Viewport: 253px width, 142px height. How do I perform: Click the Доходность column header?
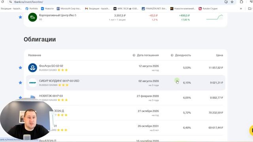(183, 55)
